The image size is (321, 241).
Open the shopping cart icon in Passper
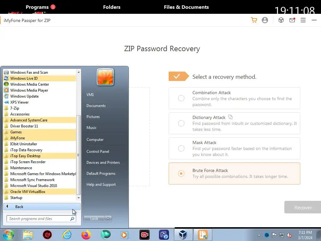(254, 20)
